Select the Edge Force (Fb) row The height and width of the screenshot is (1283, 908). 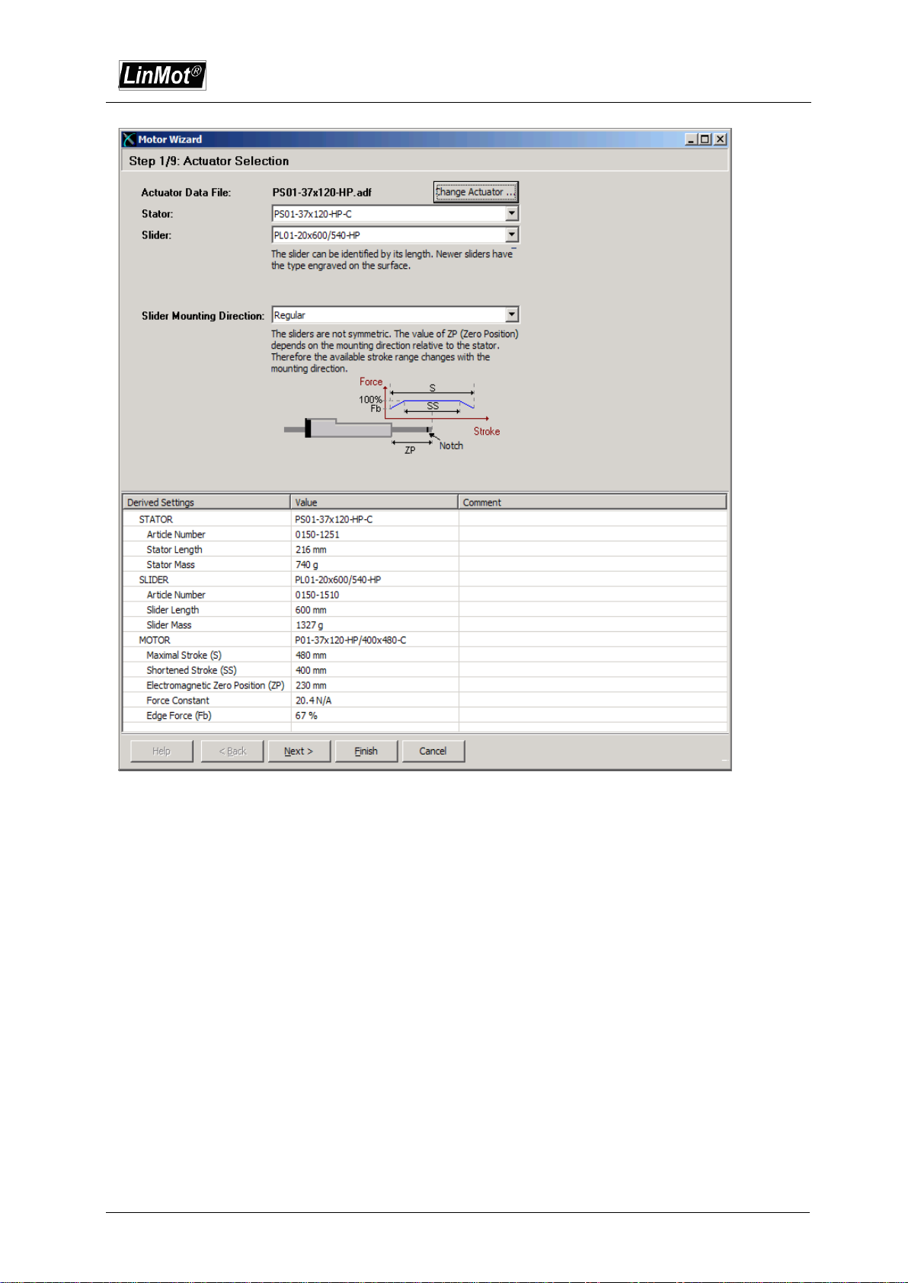coord(425,716)
